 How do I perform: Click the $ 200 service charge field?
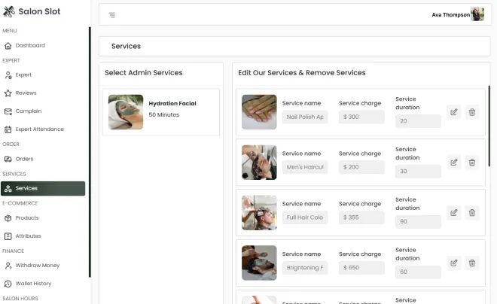point(361,167)
